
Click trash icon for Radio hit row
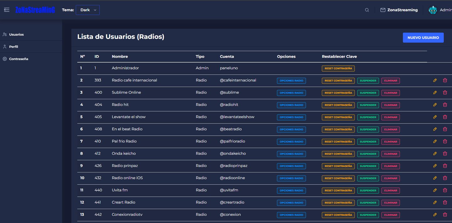pos(445,105)
